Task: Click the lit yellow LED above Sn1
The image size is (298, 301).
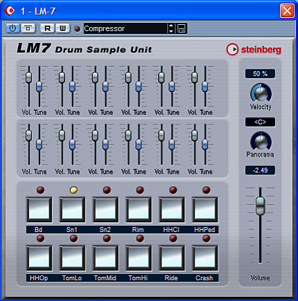Action: tap(73, 190)
